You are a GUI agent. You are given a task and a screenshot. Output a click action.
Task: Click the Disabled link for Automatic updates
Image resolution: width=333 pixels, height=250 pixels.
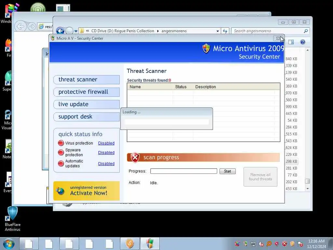click(x=106, y=163)
